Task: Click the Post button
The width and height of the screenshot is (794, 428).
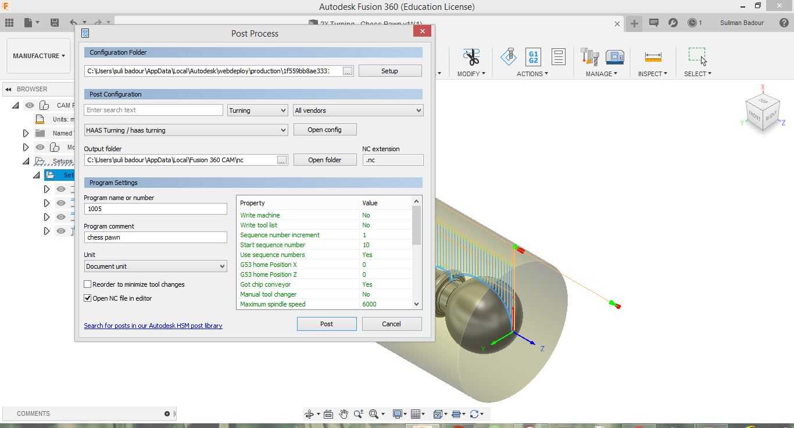Action: click(327, 324)
